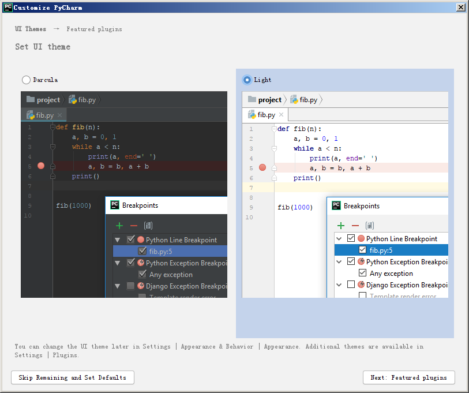Screen dimensions: 469x393
Task: Click Set UI theme heading
Action: (43, 47)
